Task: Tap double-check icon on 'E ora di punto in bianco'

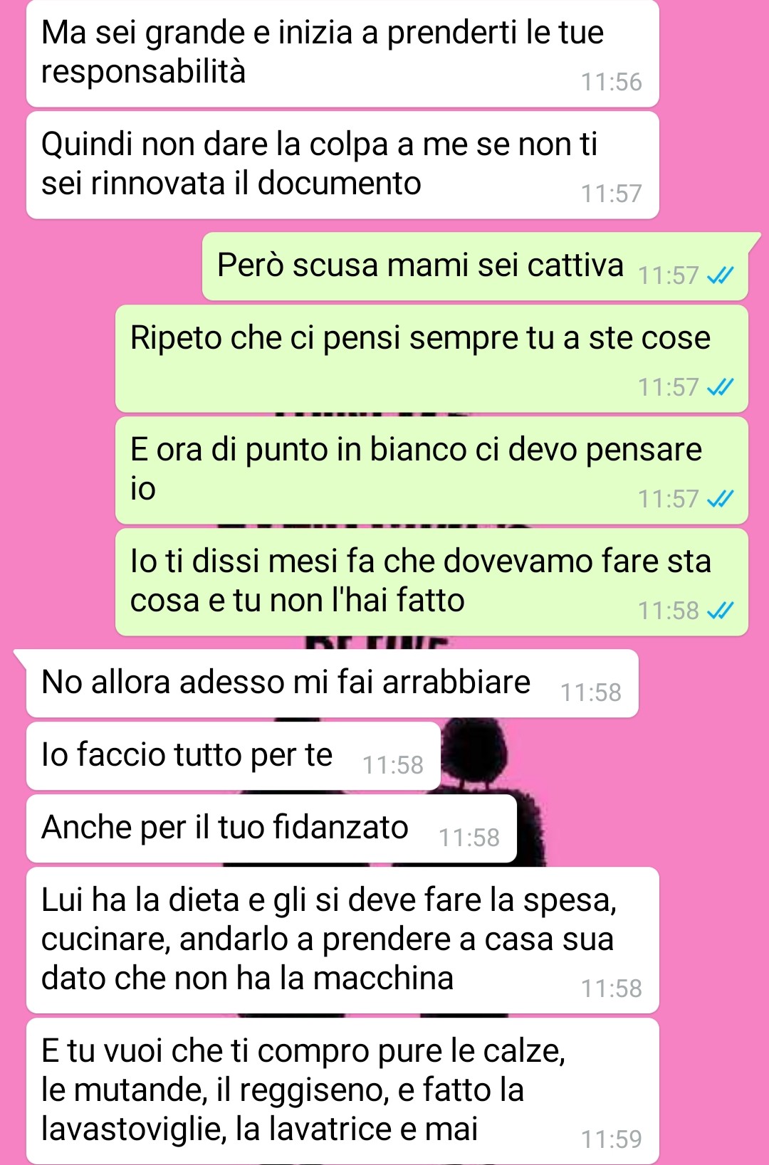Action: tap(720, 499)
